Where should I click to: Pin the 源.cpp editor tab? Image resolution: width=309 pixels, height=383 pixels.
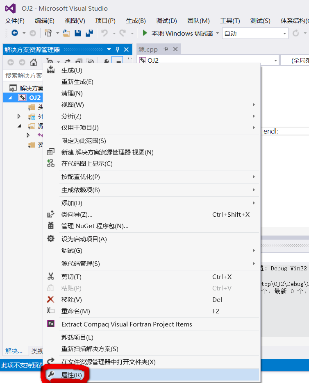click(x=166, y=49)
